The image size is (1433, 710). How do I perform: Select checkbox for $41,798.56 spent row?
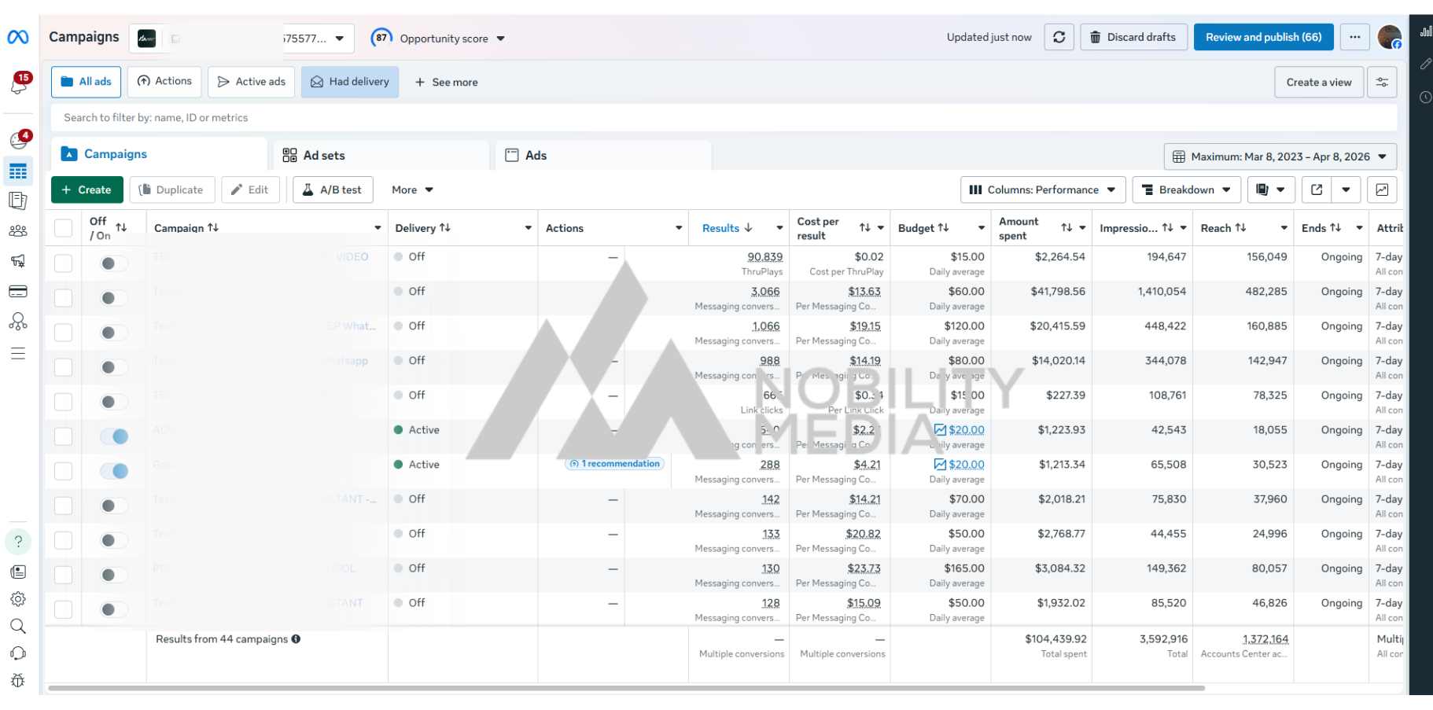coord(63,298)
